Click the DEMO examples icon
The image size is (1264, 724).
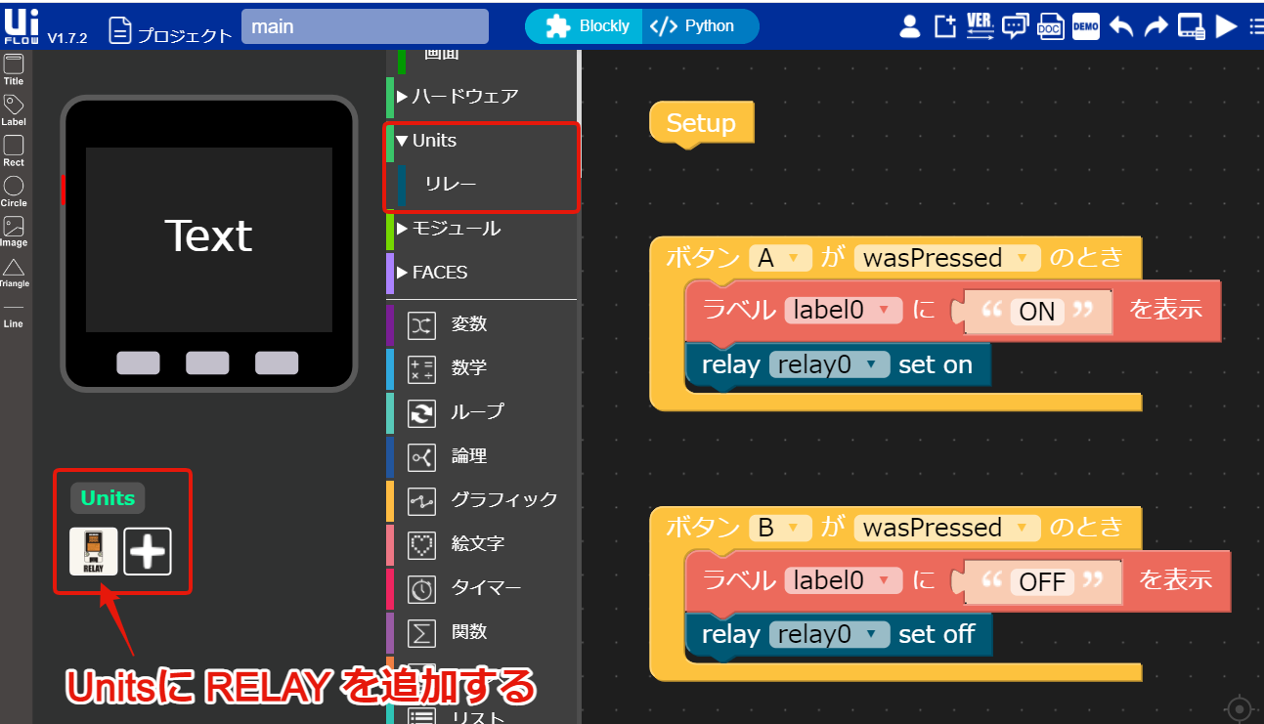tap(1085, 26)
